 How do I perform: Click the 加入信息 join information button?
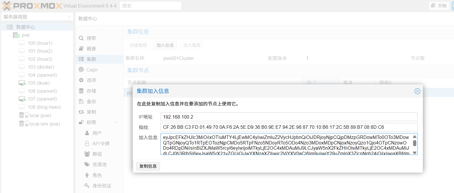(165, 45)
